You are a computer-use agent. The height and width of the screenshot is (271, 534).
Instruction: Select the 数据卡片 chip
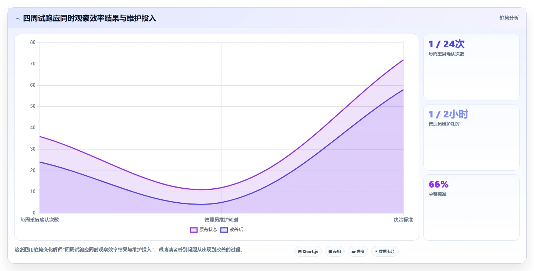(385, 251)
